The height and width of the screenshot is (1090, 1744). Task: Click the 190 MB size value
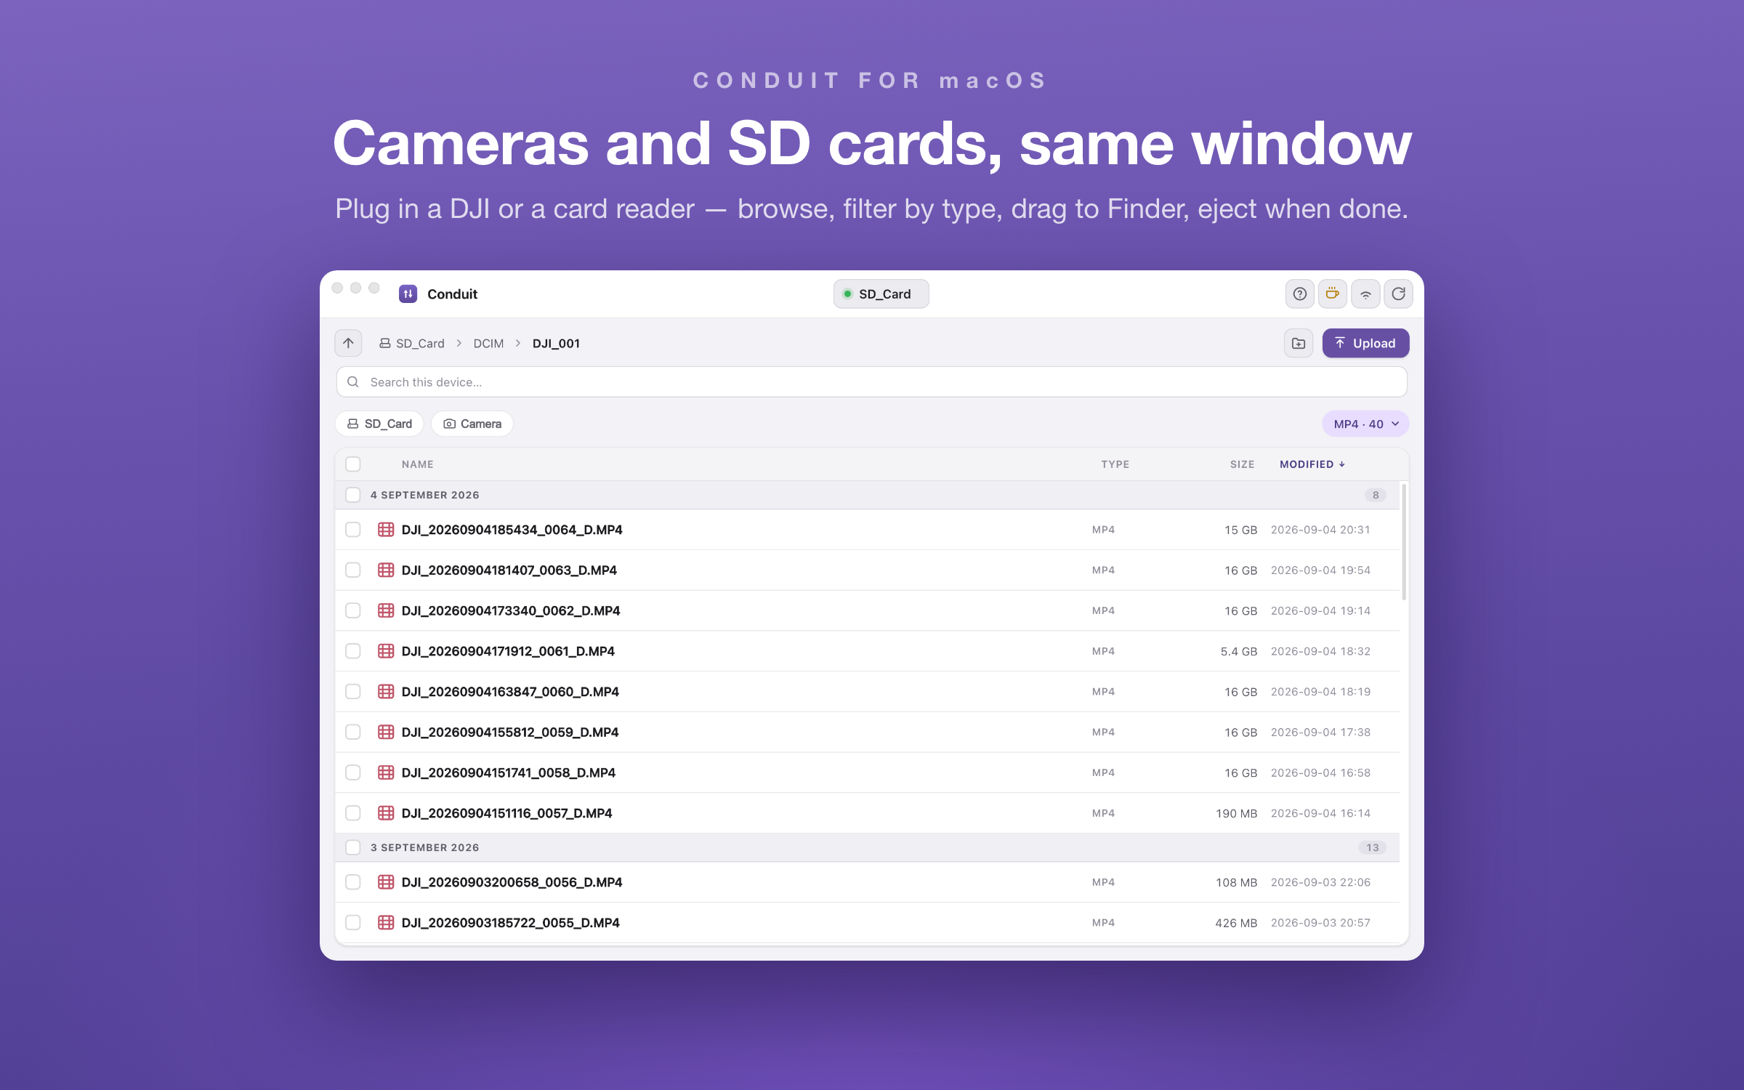tap(1237, 813)
